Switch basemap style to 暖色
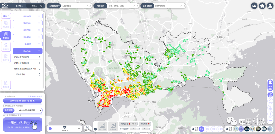The width and height of the screenshot is (275, 134). point(236,129)
